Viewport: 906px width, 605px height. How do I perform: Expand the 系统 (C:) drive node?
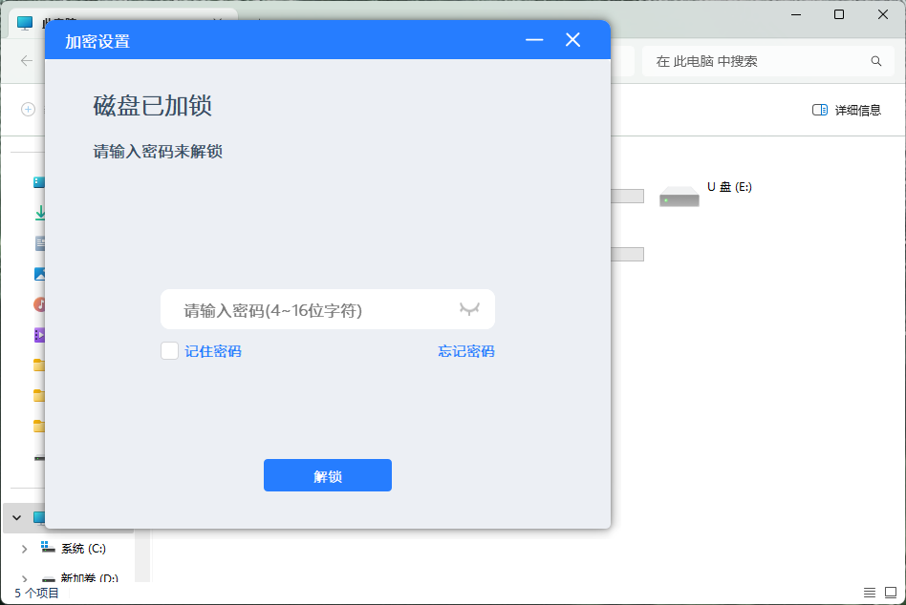pyautogui.click(x=24, y=549)
